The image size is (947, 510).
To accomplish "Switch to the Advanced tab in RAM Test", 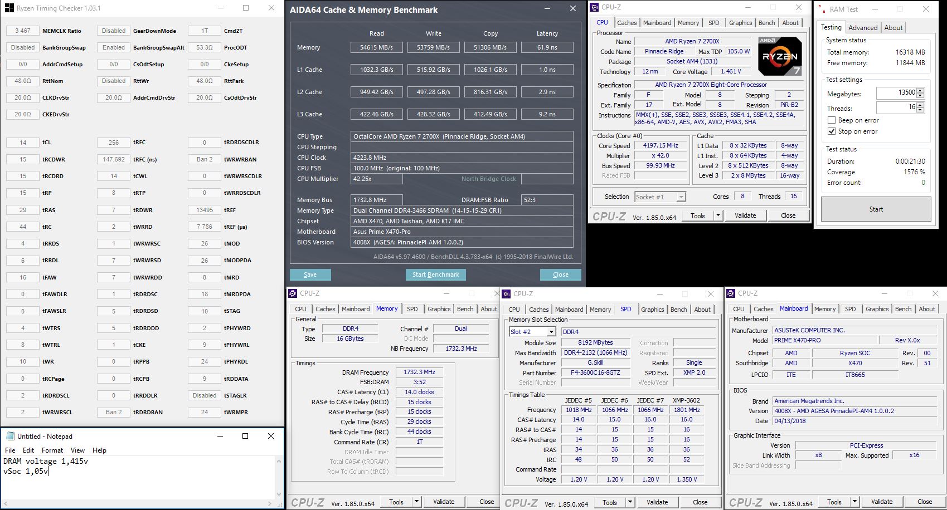I will [863, 28].
